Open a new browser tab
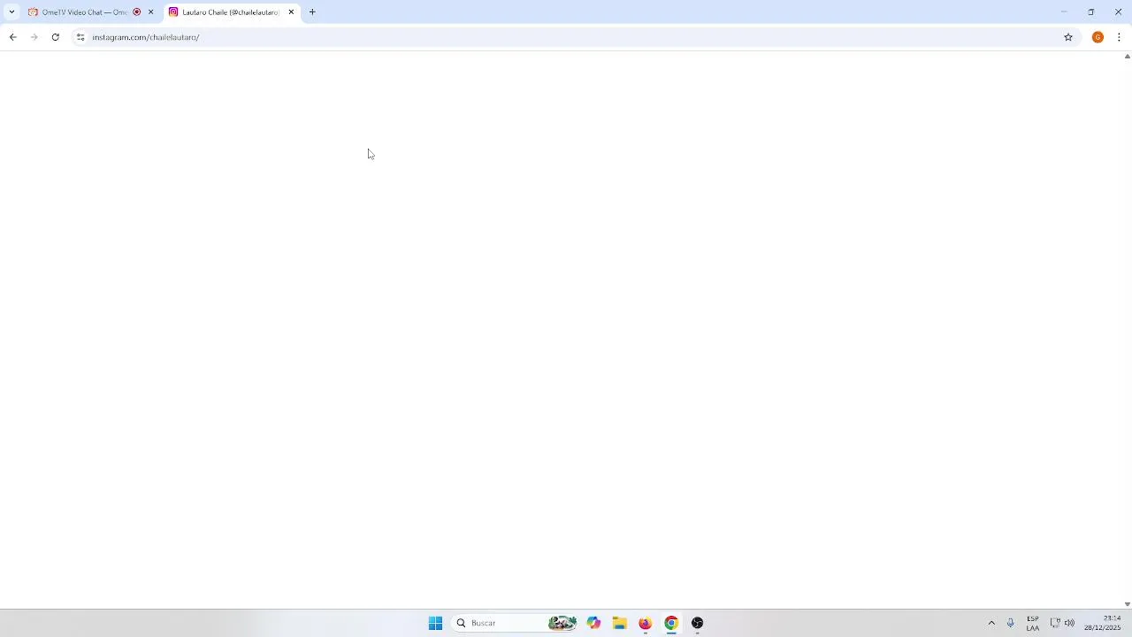 [x=312, y=12]
